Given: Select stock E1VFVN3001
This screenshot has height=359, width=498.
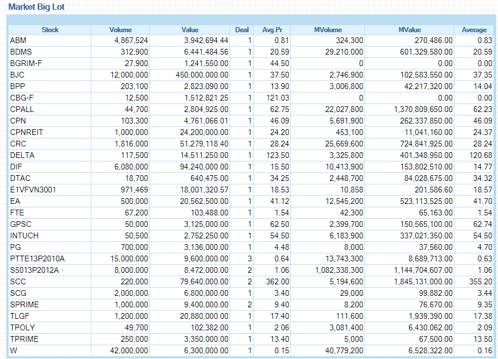Looking at the screenshot, I should [33, 190].
